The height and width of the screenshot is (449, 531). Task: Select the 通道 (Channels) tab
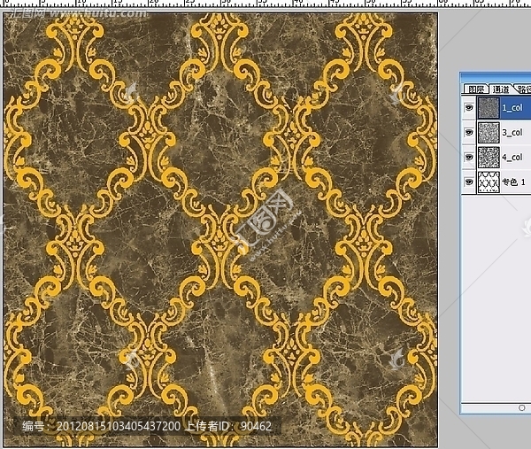coord(501,89)
